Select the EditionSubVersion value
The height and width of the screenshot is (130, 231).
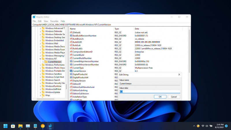(x=81, y=93)
